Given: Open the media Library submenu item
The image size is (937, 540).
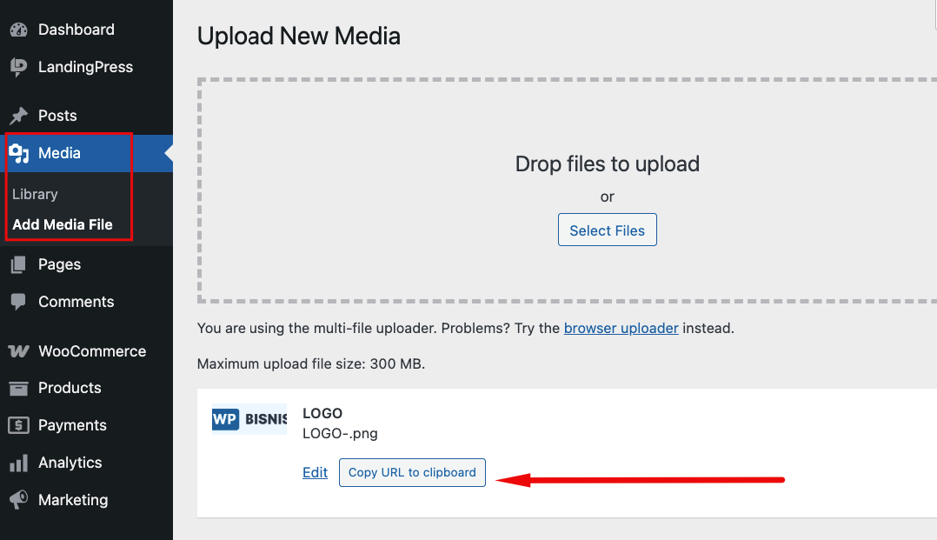Looking at the screenshot, I should (35, 194).
